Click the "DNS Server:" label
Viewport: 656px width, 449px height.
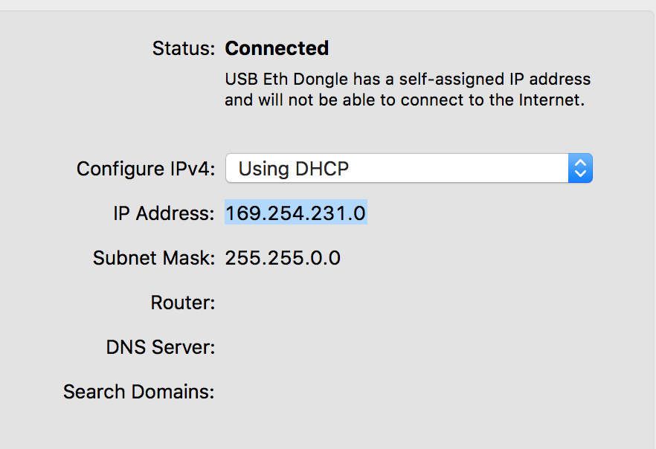161,347
